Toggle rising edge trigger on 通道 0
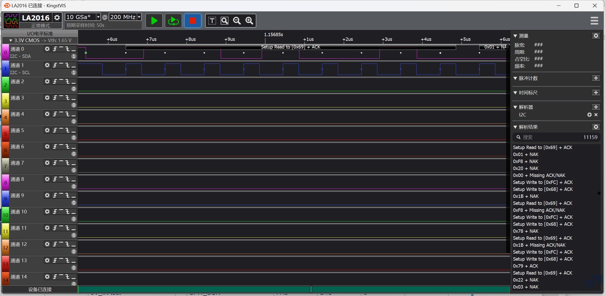Screen dimensions: 605x296 pos(55,49)
